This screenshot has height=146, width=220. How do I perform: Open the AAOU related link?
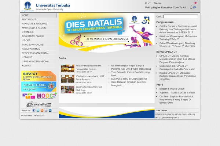pyautogui.click(x=177, y=114)
